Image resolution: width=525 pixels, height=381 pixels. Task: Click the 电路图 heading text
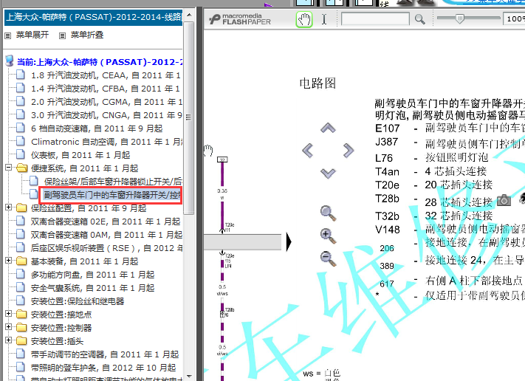click(318, 83)
